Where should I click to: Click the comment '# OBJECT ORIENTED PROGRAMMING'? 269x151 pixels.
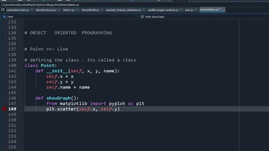pyautogui.click(x=68, y=33)
